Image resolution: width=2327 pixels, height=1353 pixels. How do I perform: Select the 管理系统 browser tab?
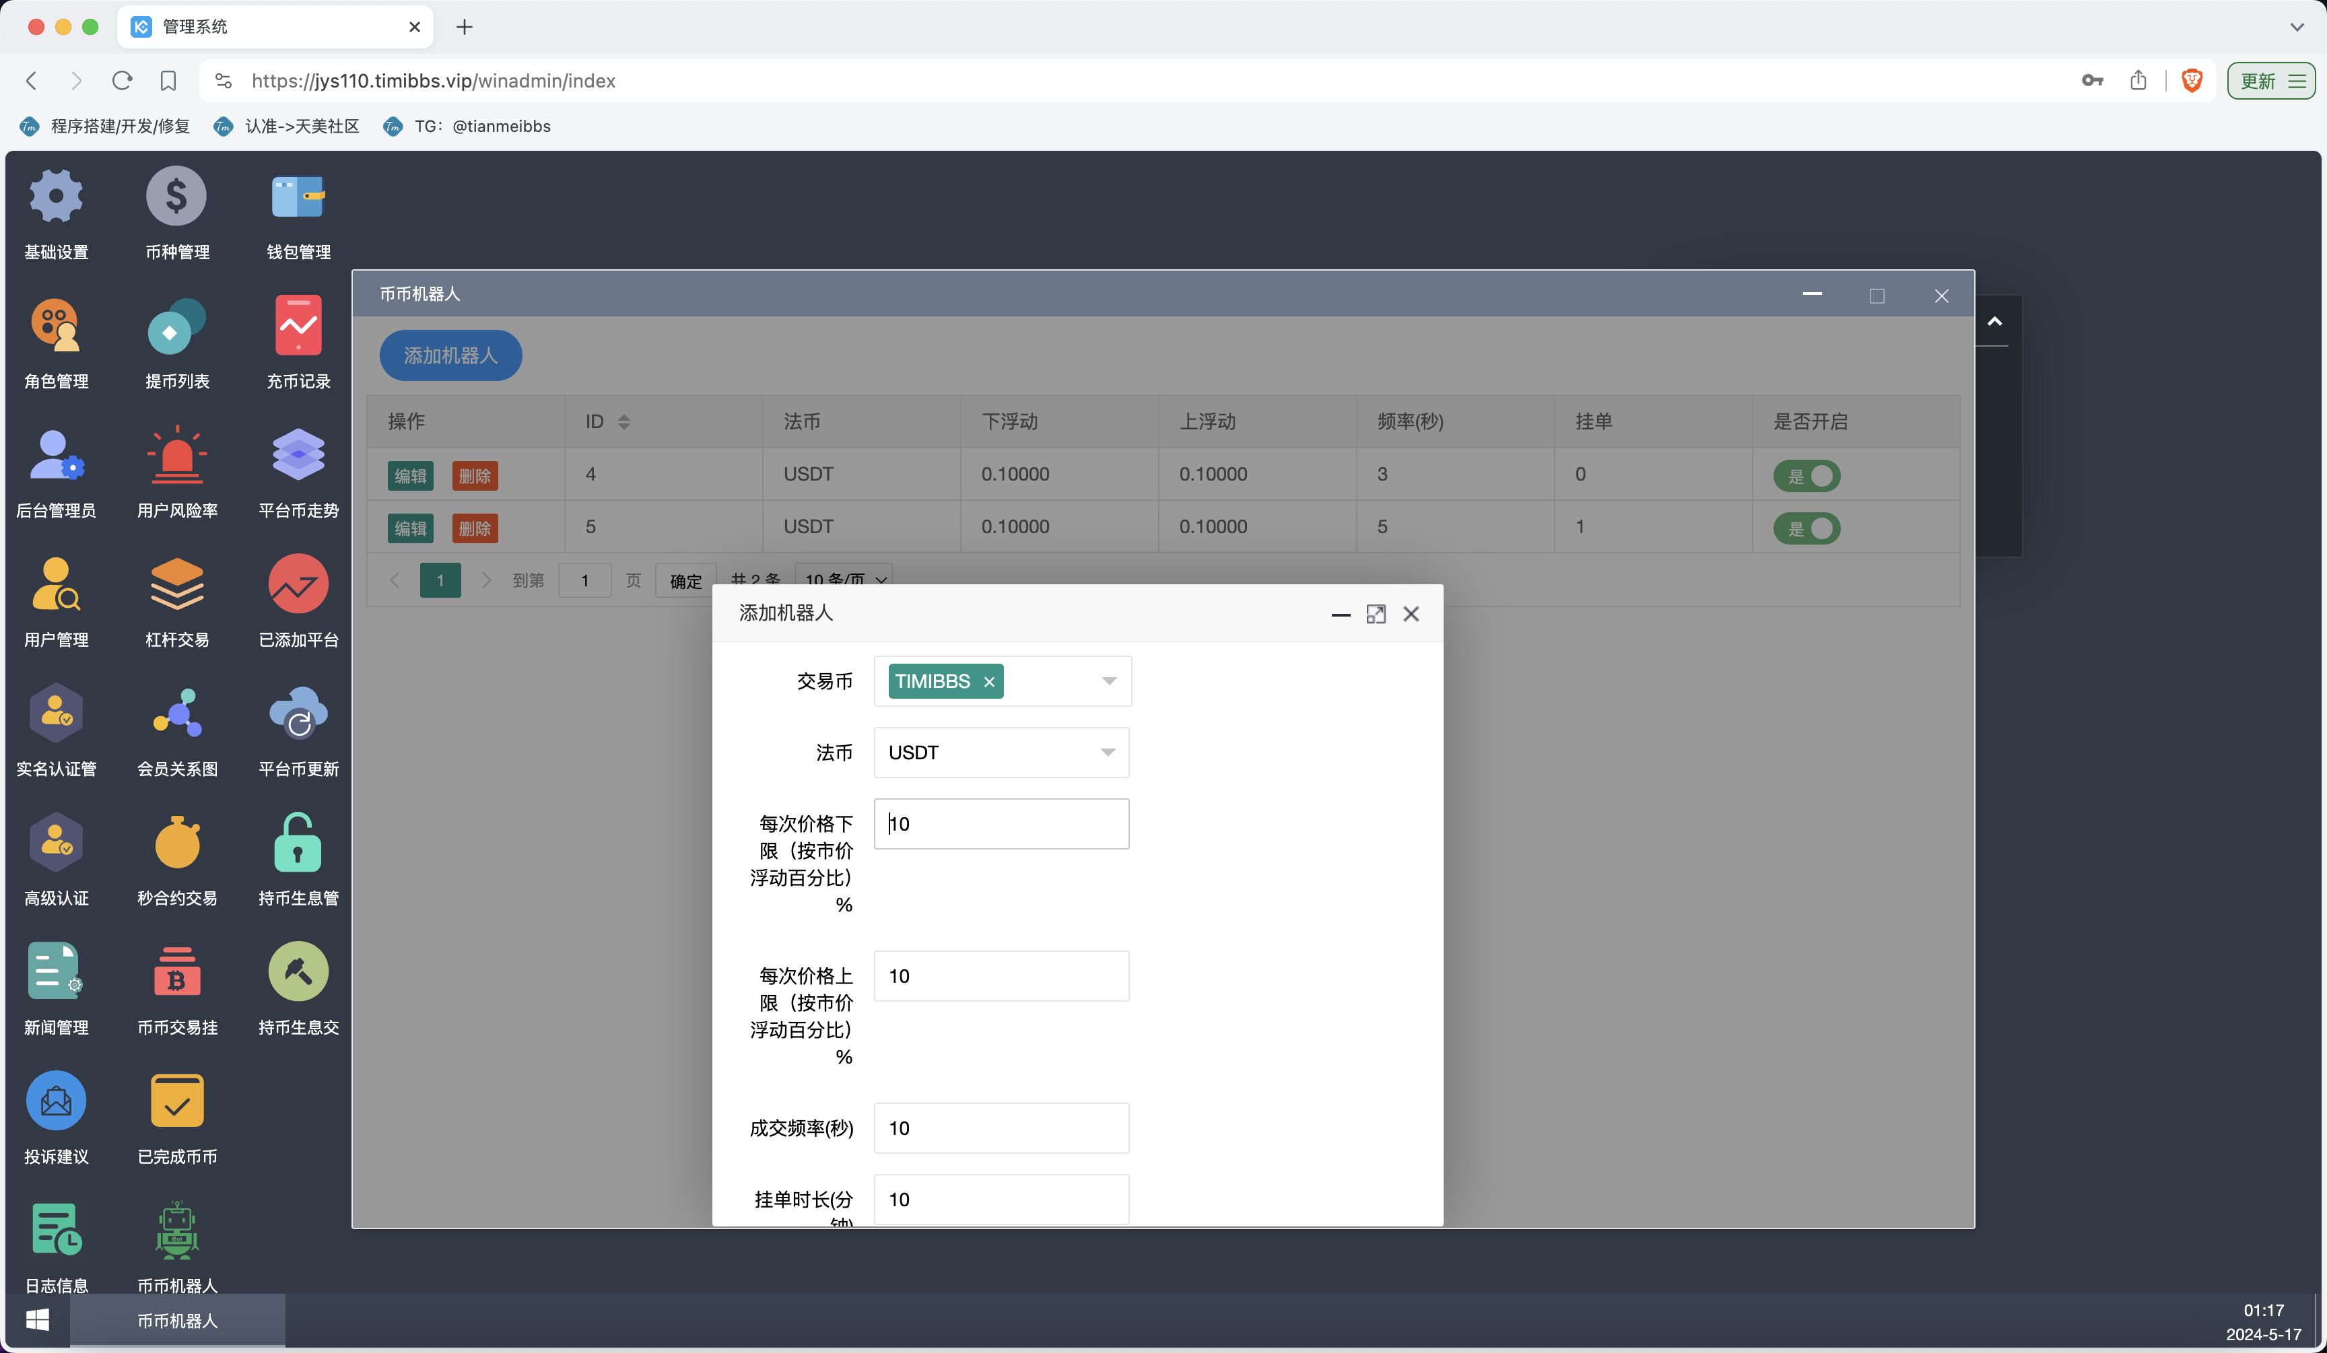(275, 27)
